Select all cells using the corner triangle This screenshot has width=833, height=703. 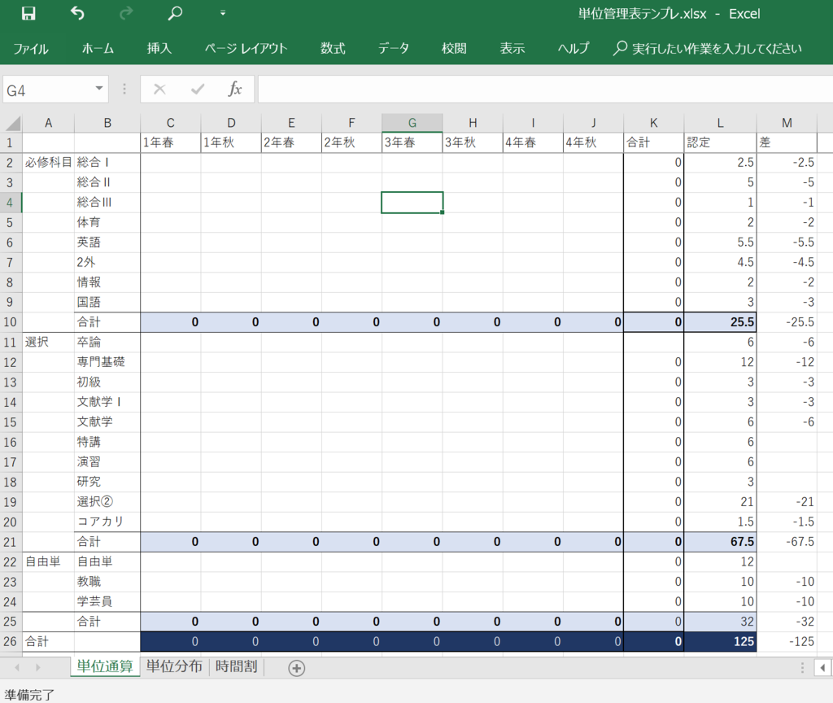[11, 124]
